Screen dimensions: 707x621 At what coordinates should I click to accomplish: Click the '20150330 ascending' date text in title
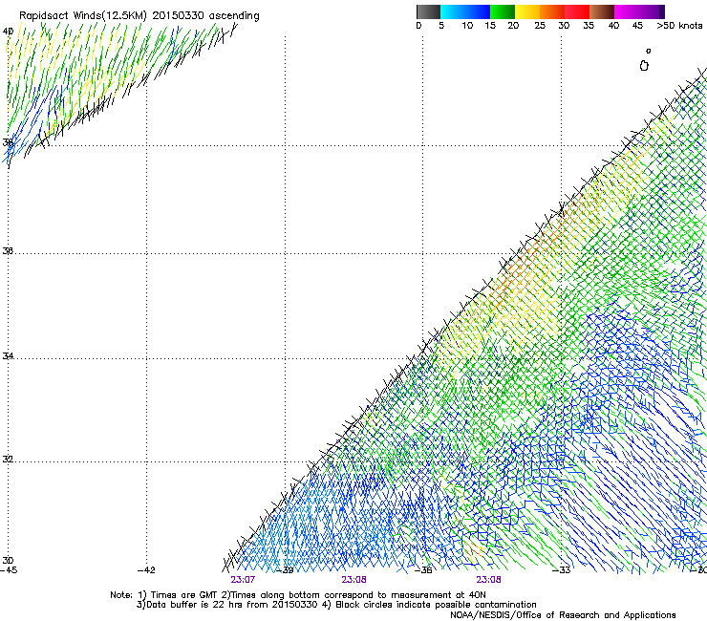(205, 16)
